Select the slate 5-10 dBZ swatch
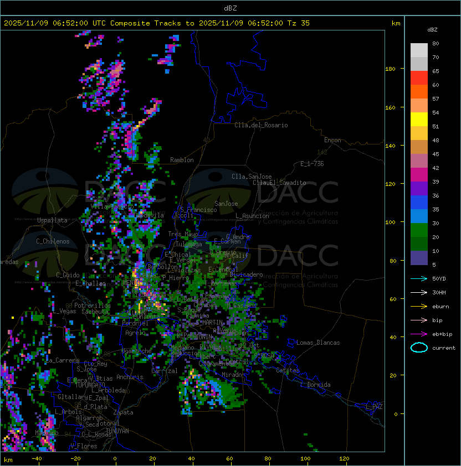This screenshot has height=466, width=461. pyautogui.click(x=419, y=258)
